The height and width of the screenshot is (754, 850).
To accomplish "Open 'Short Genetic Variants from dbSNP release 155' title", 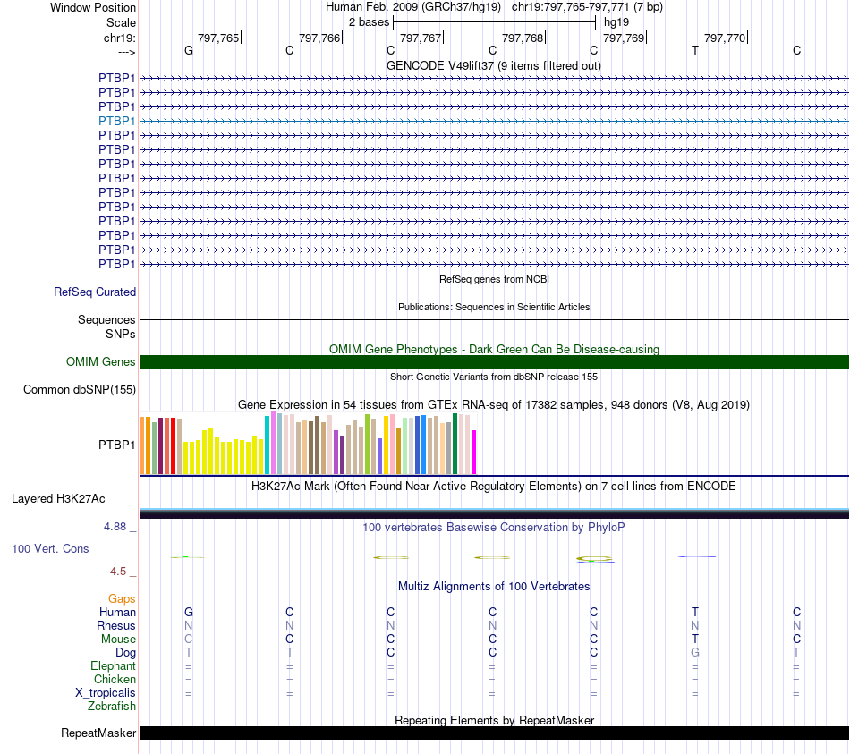I will (494, 377).
